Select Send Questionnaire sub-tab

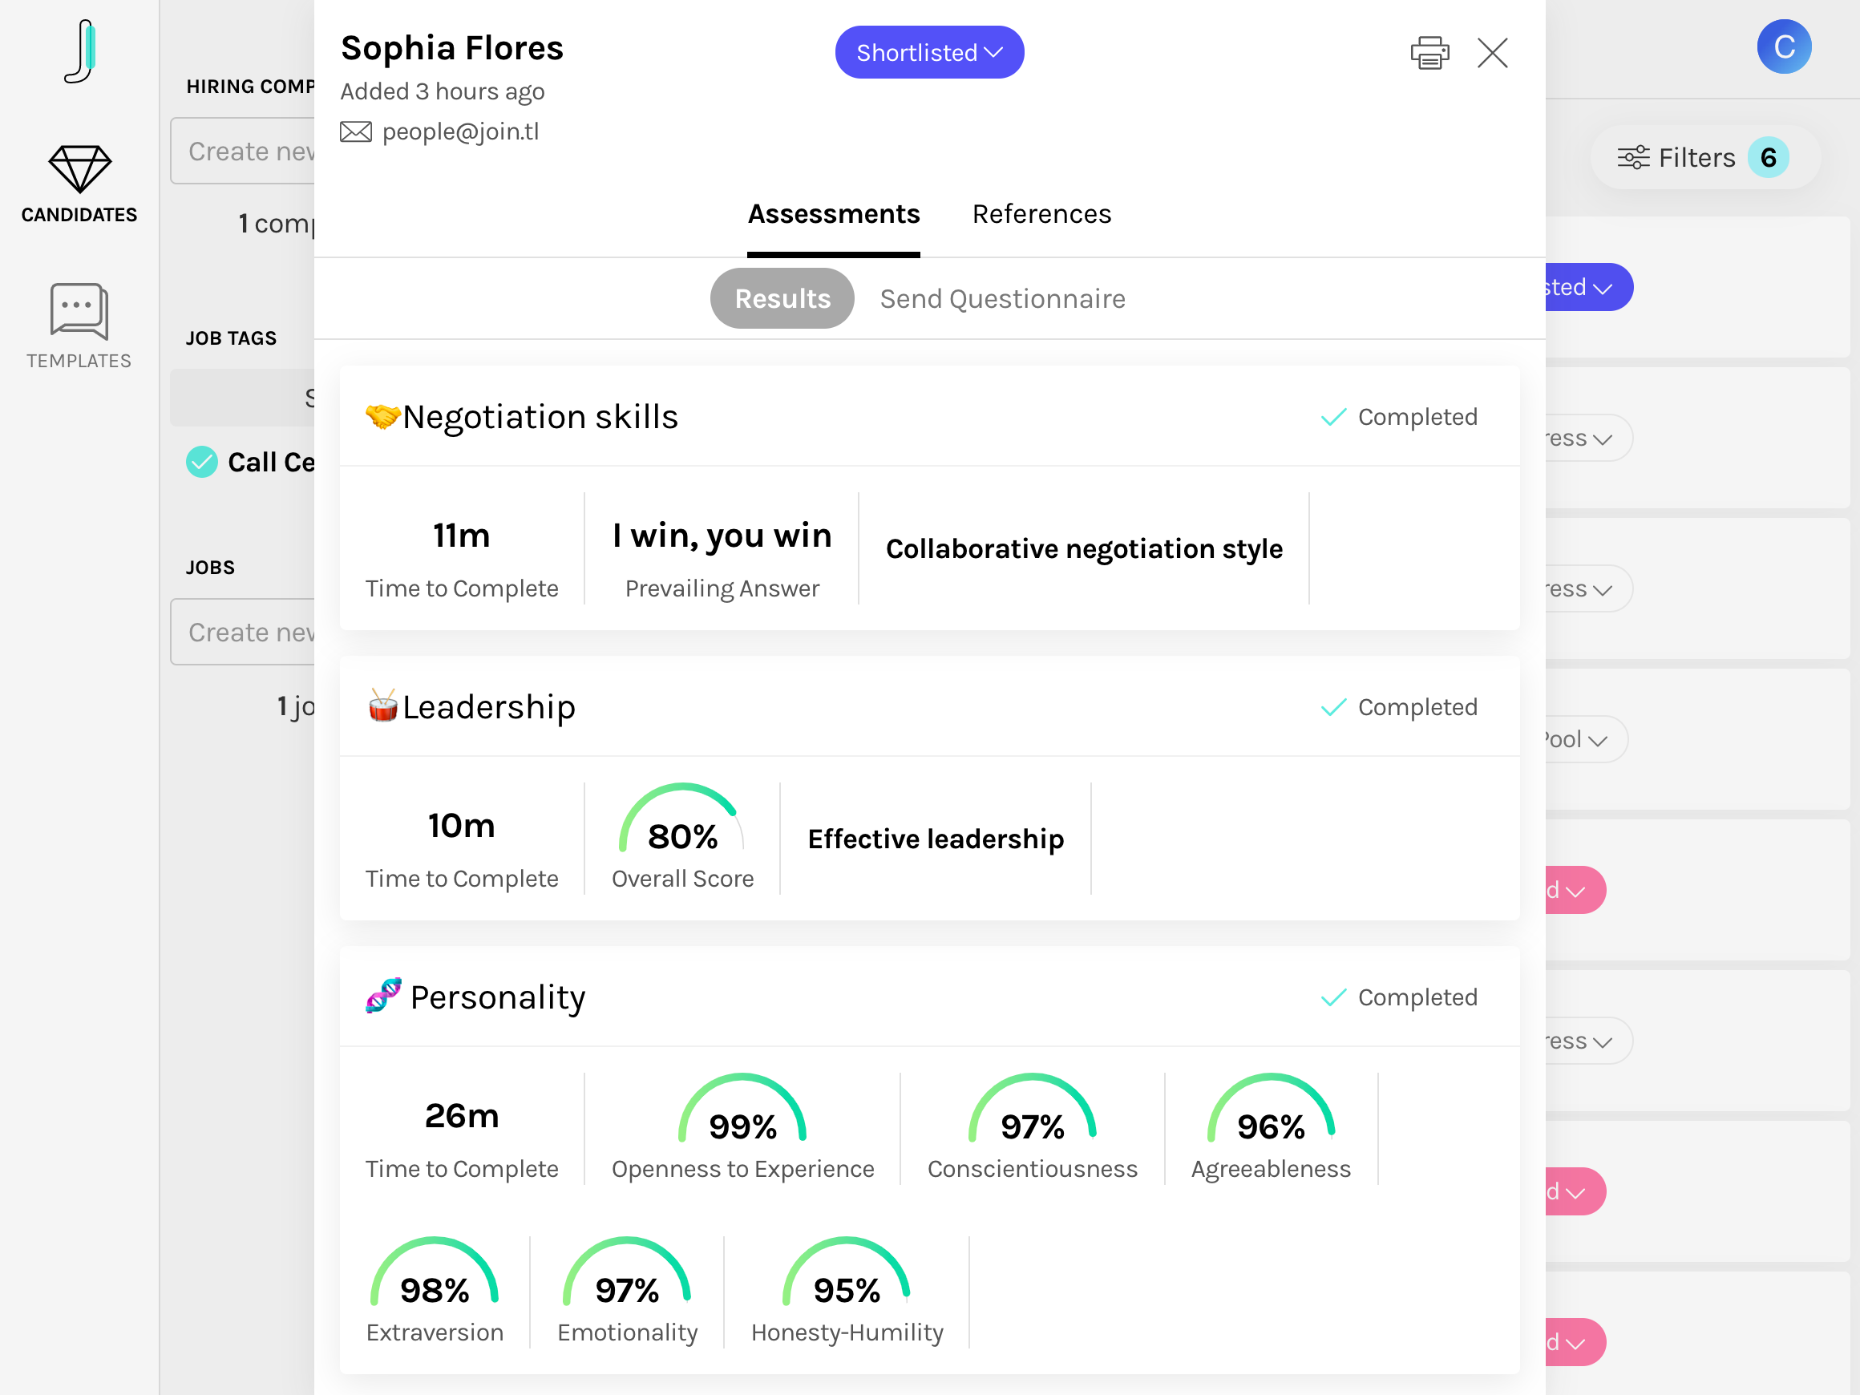pyautogui.click(x=1002, y=298)
